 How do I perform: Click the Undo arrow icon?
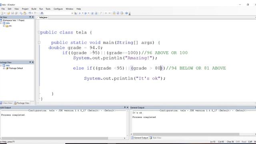tap(30, 13)
